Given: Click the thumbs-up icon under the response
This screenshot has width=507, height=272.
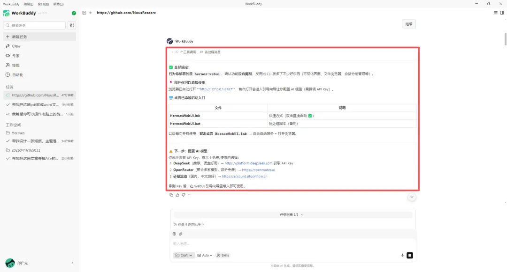Looking at the screenshot, I should (177, 195).
